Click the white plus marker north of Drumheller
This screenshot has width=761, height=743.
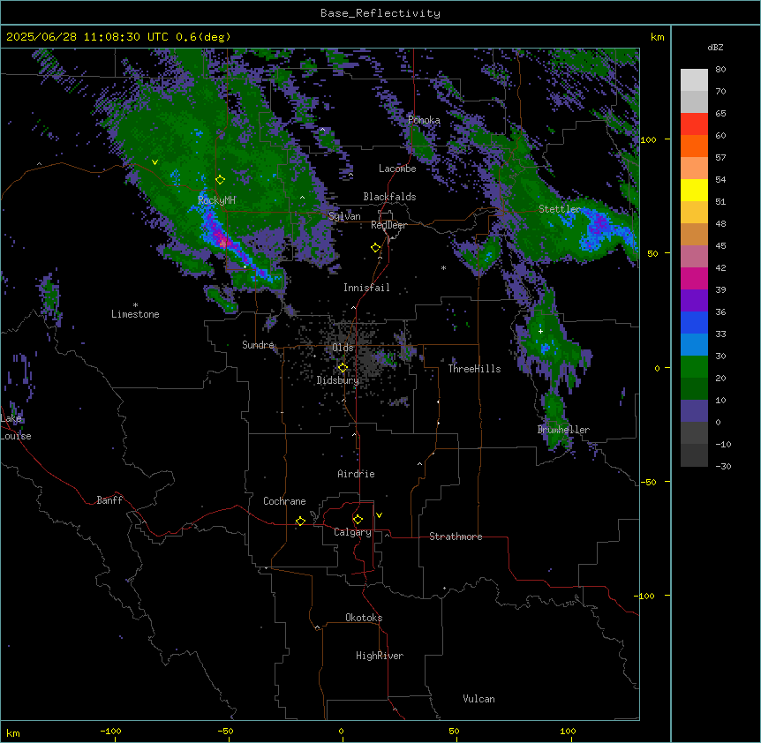coord(540,331)
